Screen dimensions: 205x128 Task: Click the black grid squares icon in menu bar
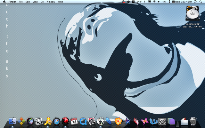(133, 2)
